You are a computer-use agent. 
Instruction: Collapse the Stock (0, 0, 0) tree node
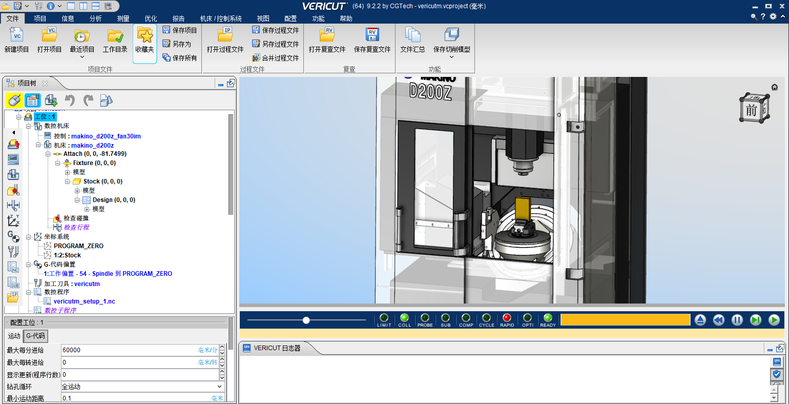68,181
